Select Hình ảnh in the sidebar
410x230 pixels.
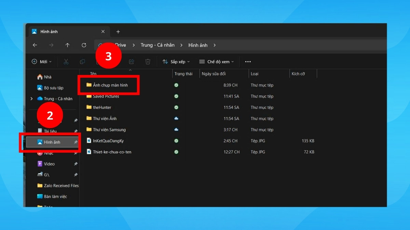pyautogui.click(x=52, y=142)
